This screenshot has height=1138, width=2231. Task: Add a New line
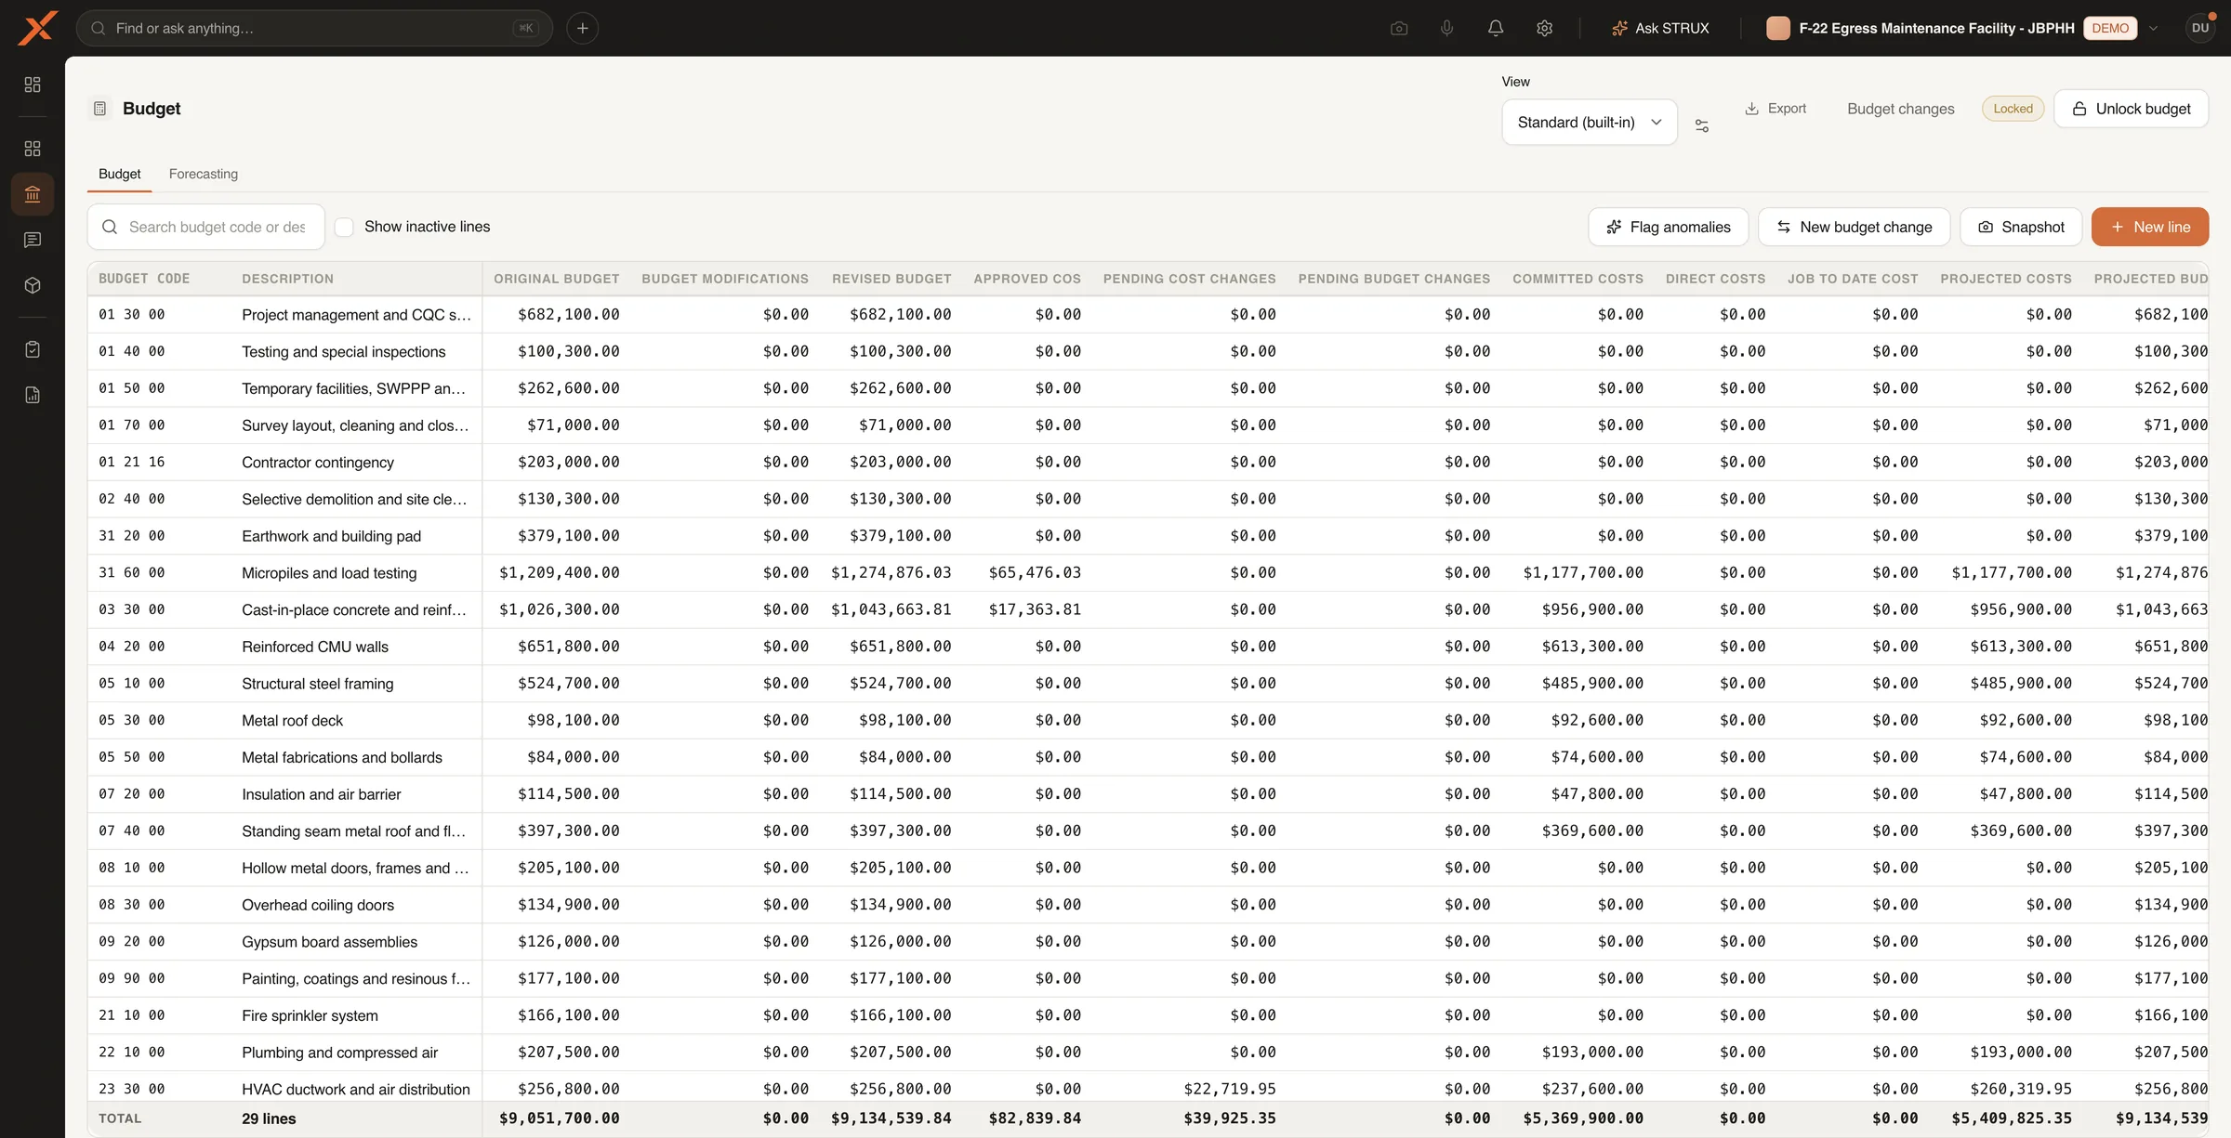(2149, 227)
